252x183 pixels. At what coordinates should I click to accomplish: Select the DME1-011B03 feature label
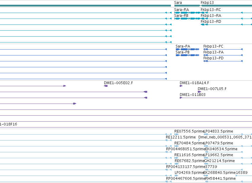click(x=192, y=95)
